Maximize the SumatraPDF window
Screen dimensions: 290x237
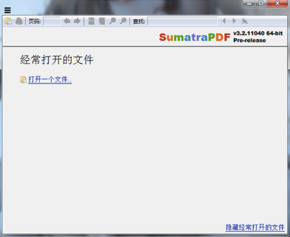261,3
